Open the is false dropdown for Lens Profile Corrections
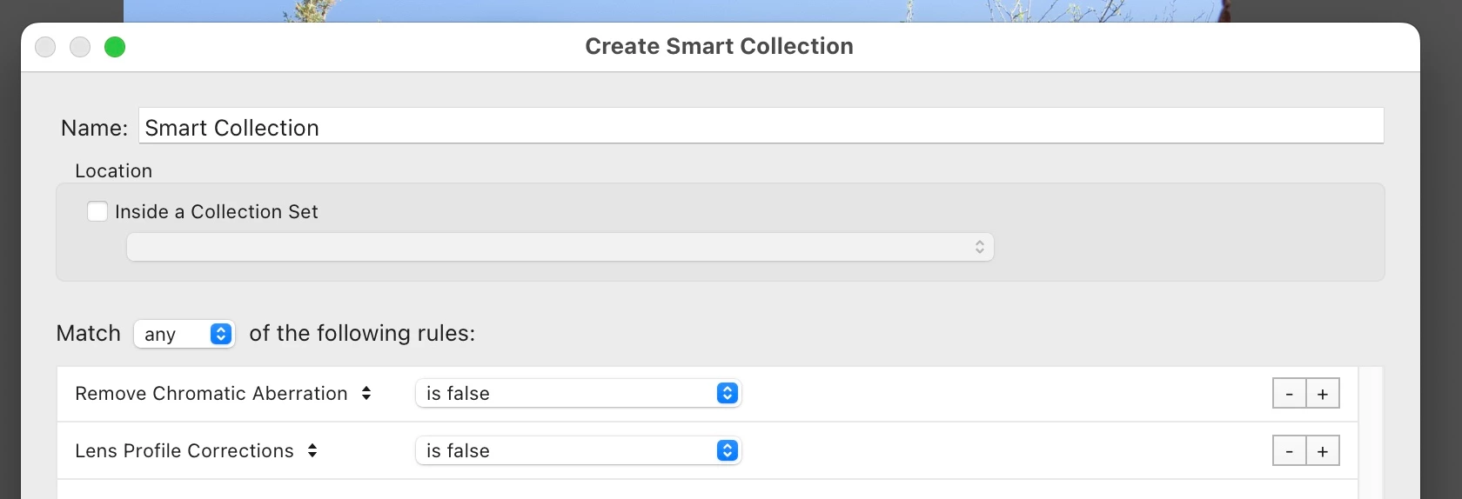This screenshot has width=1462, height=499. pyautogui.click(x=579, y=450)
